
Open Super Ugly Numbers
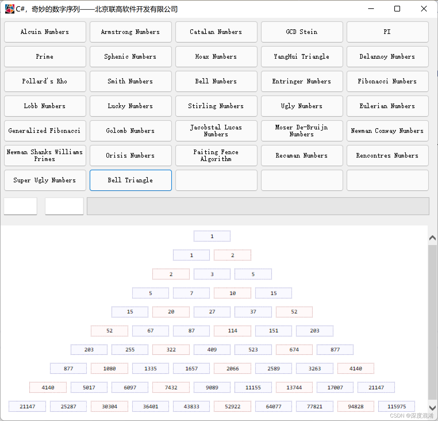point(45,180)
